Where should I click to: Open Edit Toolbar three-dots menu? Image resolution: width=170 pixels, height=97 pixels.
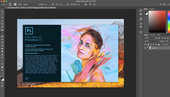tap(2, 73)
